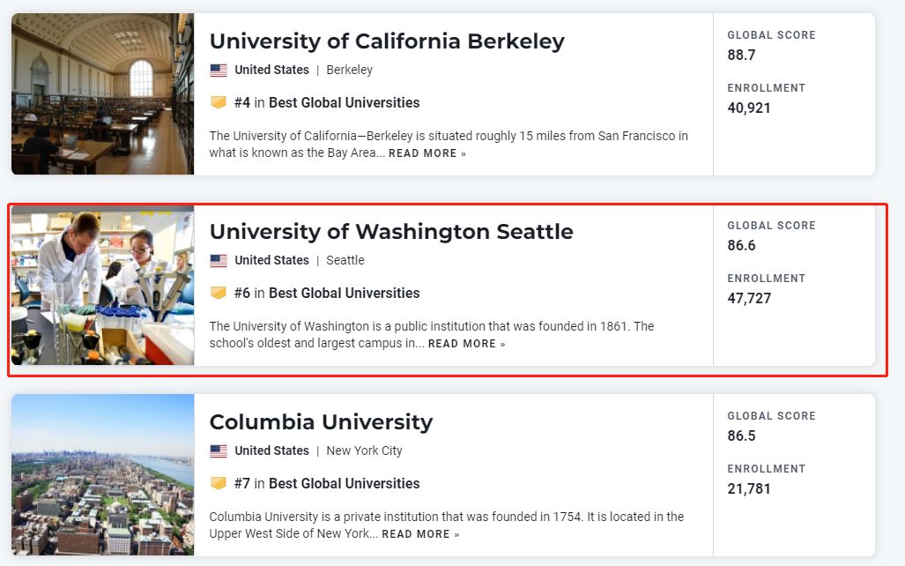Click the US flag icon beside Berkeley
The height and width of the screenshot is (566, 905).
[x=219, y=71]
